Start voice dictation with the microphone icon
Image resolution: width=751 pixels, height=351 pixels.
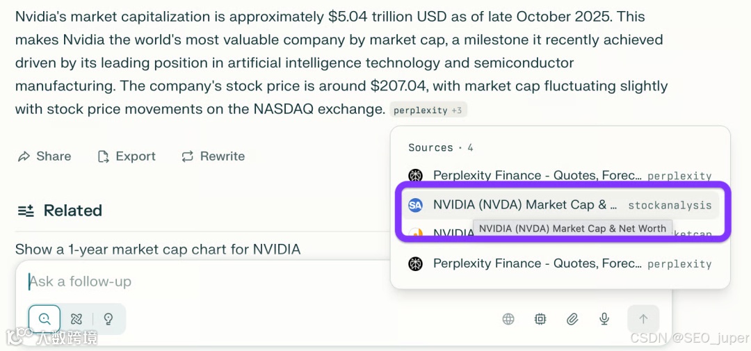tap(604, 319)
